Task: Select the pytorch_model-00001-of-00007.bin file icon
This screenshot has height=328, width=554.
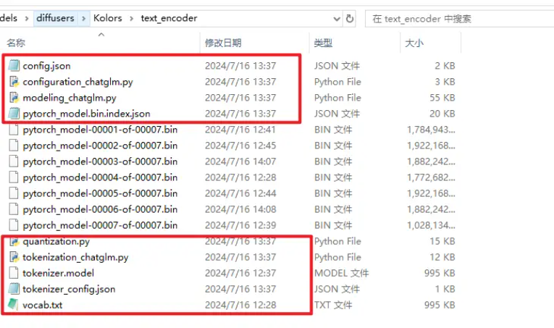Action: pyautogui.click(x=14, y=130)
